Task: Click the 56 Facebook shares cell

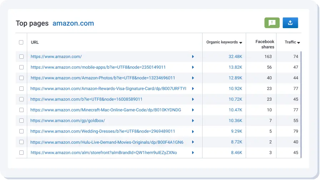Action: pyautogui.click(x=269, y=67)
